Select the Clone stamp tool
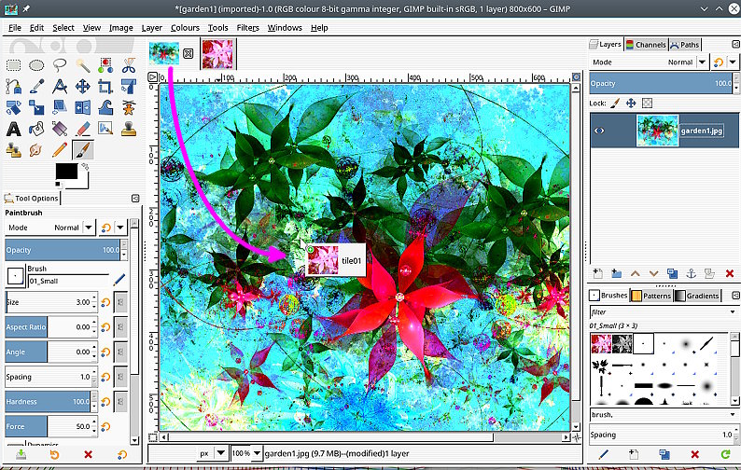Image resolution: width=741 pixels, height=470 pixels. [129, 129]
